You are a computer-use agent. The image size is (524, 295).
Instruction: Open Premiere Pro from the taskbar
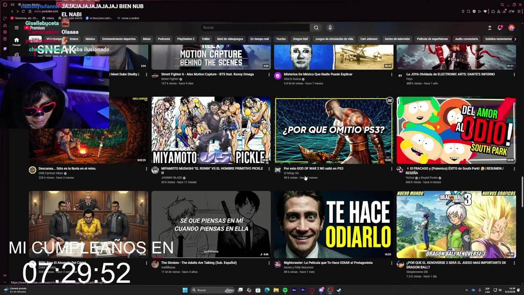coord(303,290)
